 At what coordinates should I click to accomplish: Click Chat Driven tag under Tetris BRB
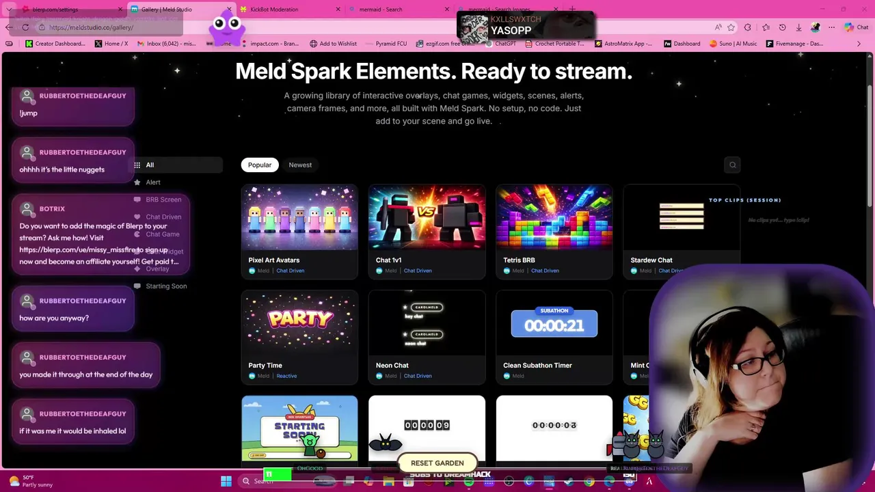545,271
